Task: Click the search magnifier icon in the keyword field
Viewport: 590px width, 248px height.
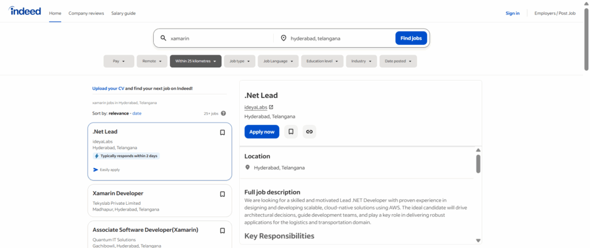Action: (x=164, y=39)
